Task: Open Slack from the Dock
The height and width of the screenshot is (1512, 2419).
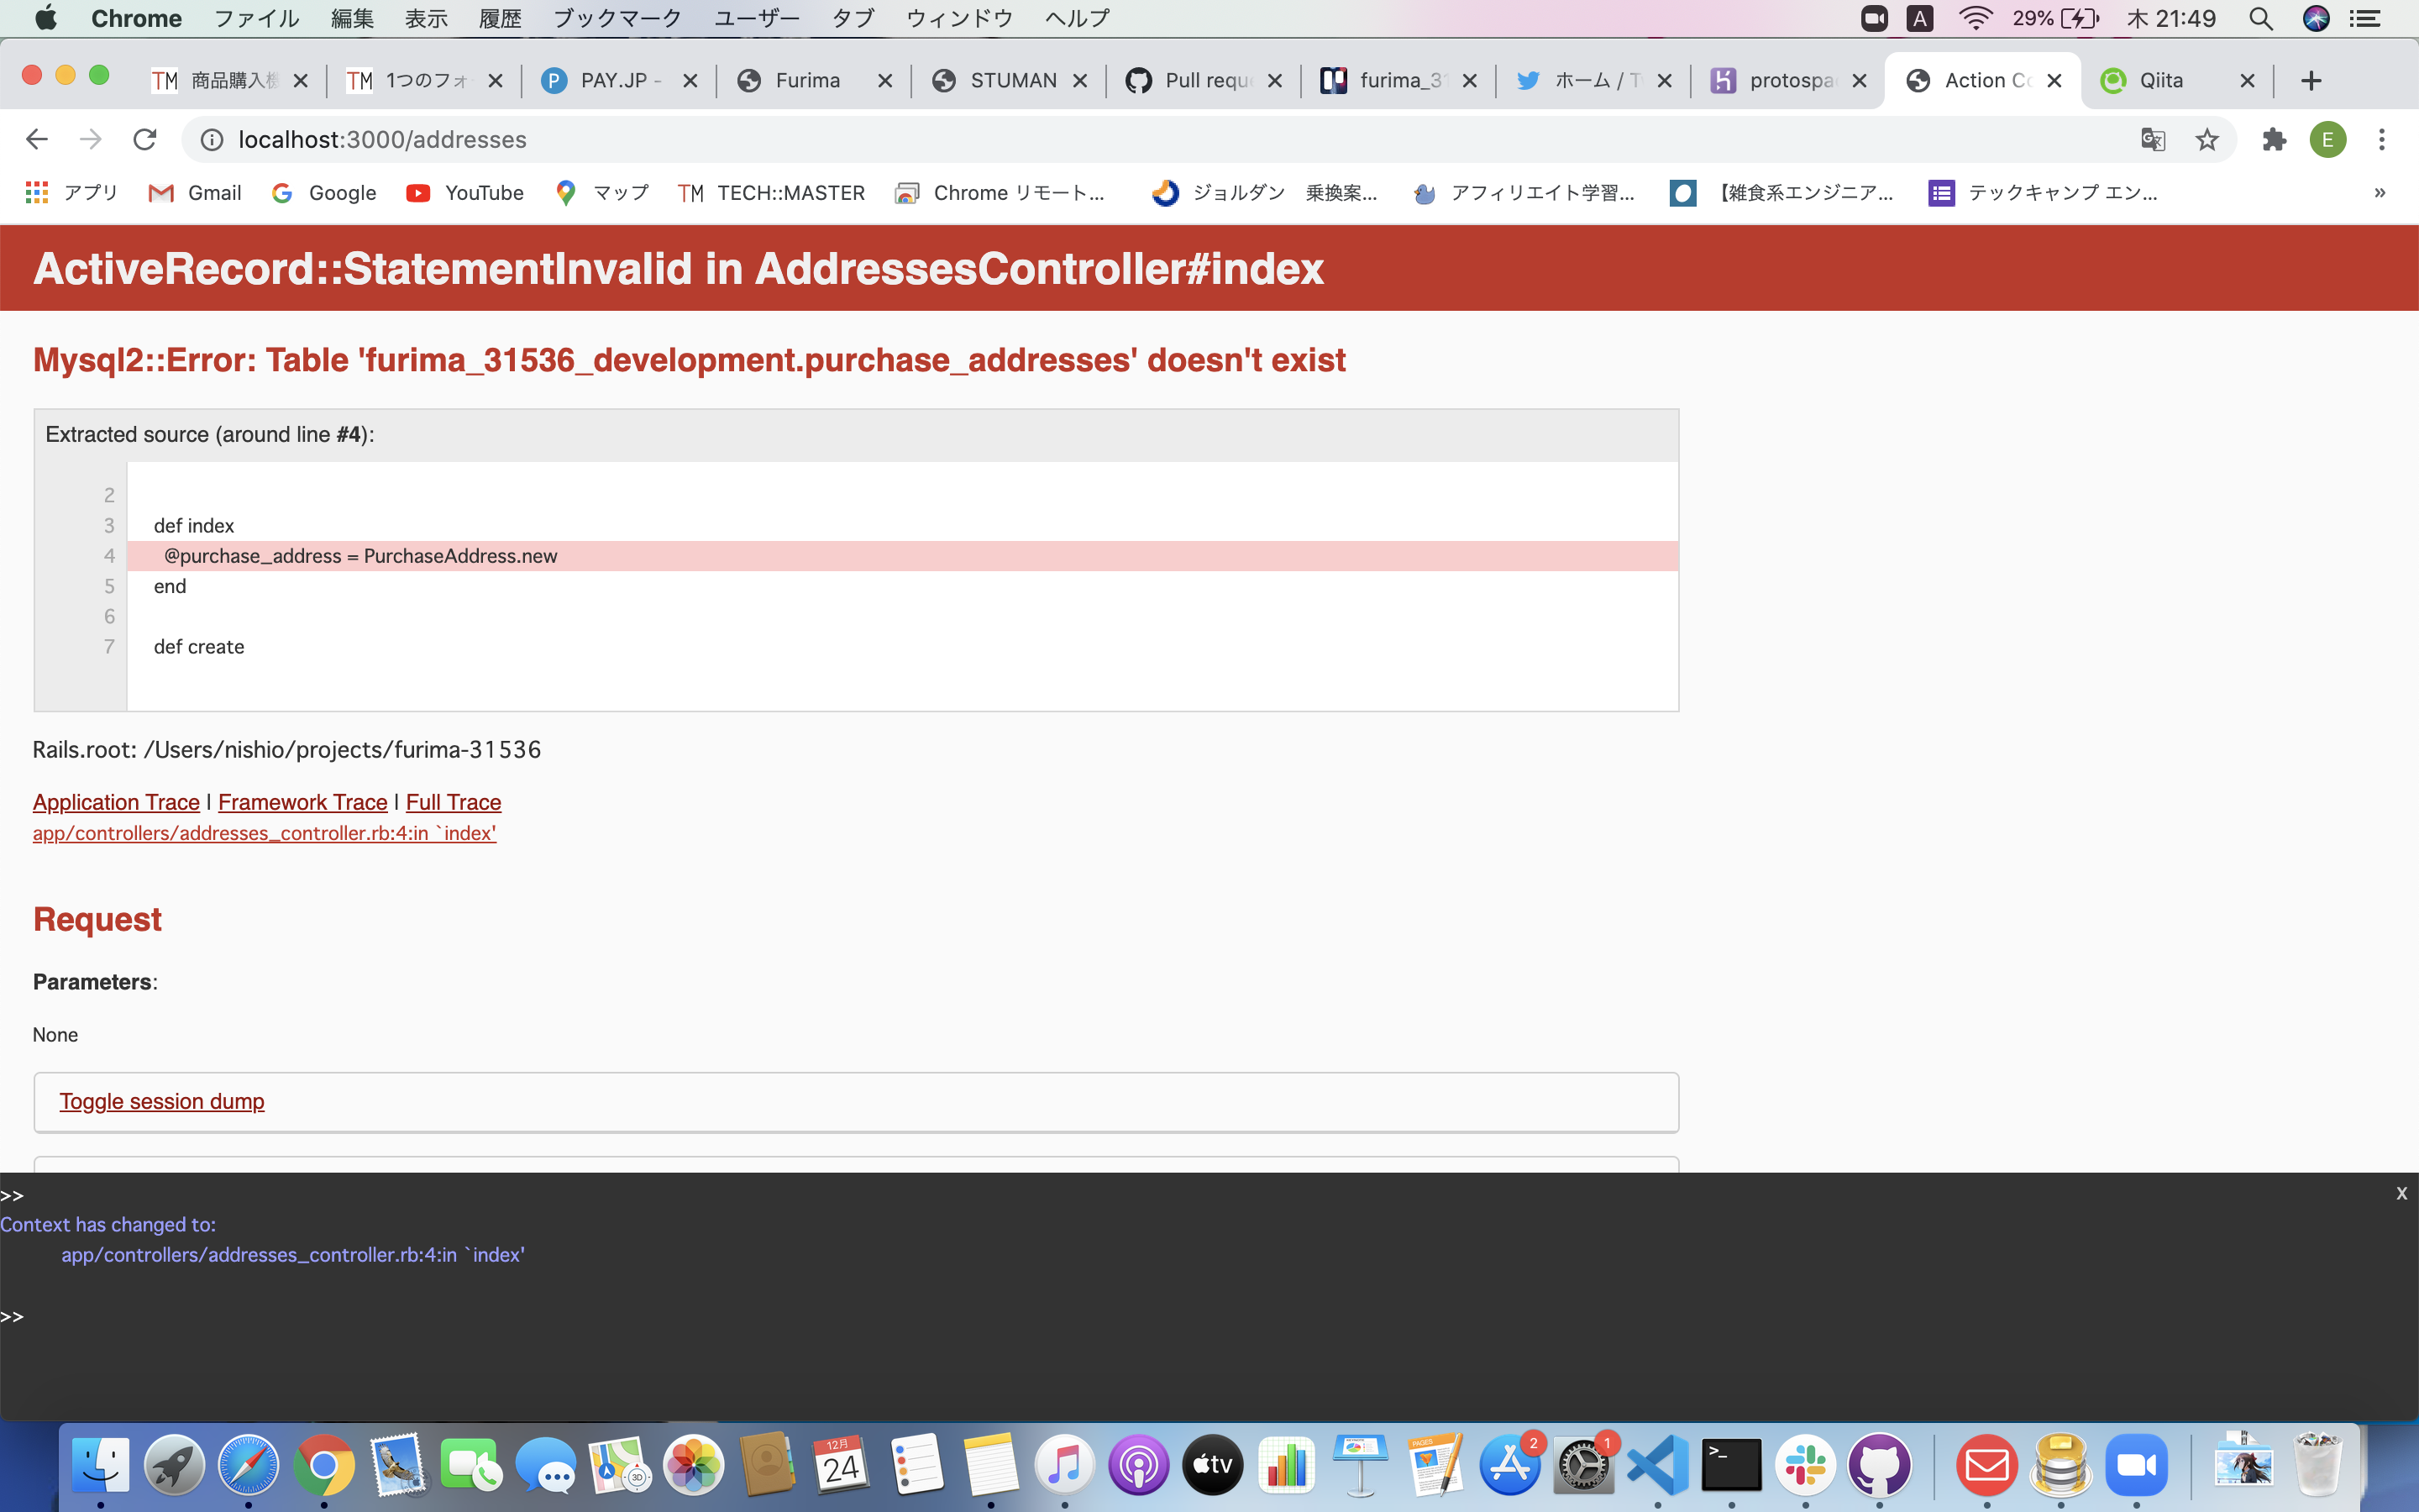Action: (x=1805, y=1465)
